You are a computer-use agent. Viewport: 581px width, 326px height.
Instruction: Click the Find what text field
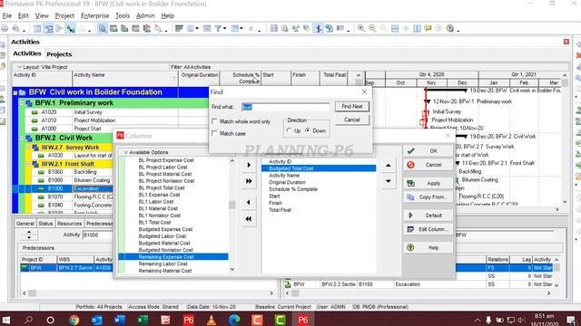click(x=285, y=107)
